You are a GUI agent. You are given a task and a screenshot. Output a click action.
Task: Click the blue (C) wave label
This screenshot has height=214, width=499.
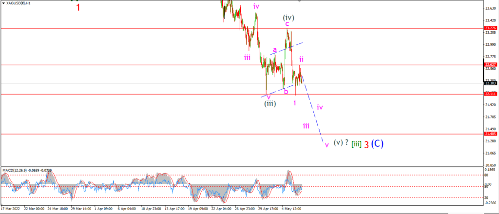tap(377, 144)
